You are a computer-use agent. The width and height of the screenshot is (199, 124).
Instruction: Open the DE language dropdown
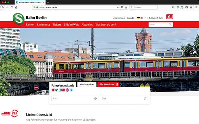click(141, 18)
